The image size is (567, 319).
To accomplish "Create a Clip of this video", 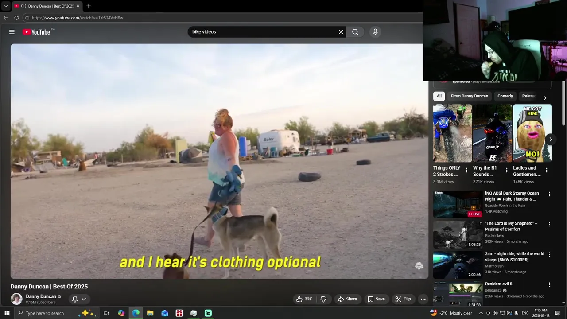I will point(403,299).
